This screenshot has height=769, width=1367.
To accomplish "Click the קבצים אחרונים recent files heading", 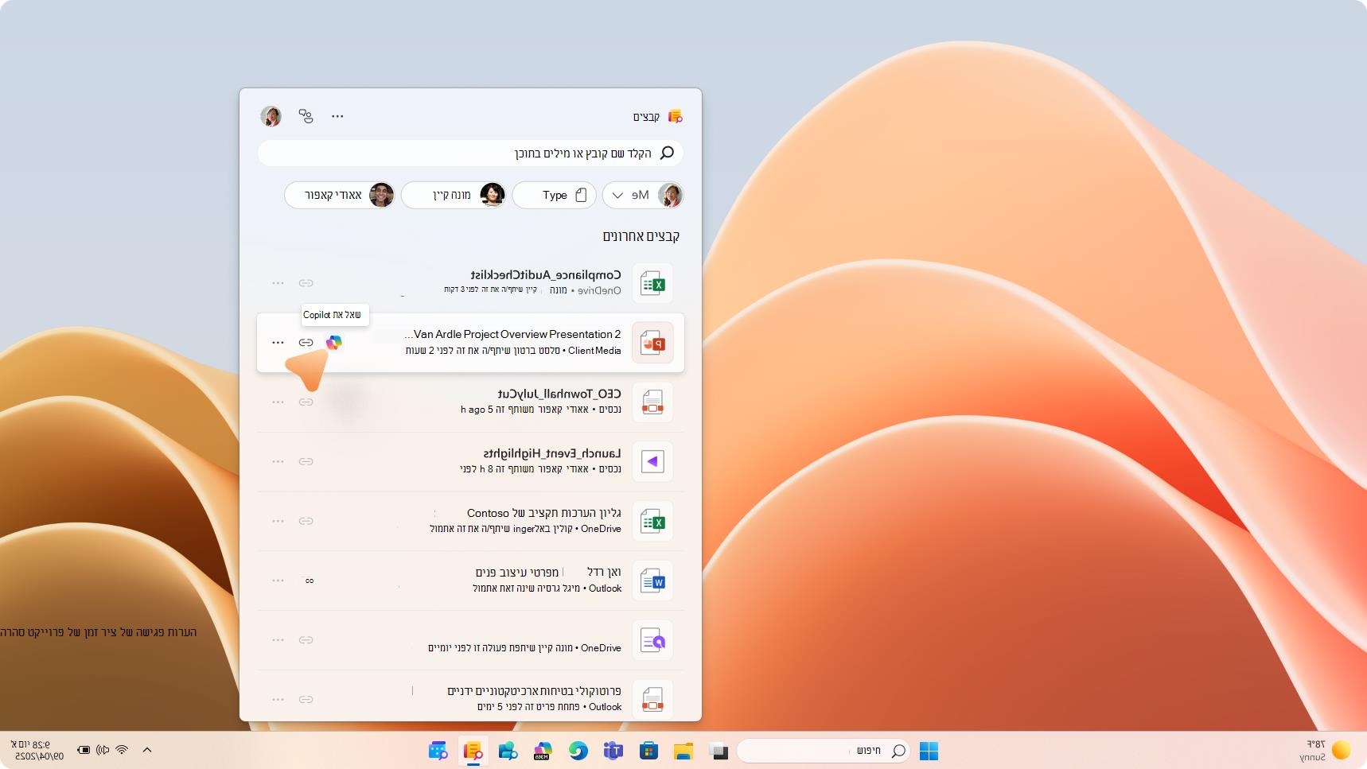I will click(641, 236).
